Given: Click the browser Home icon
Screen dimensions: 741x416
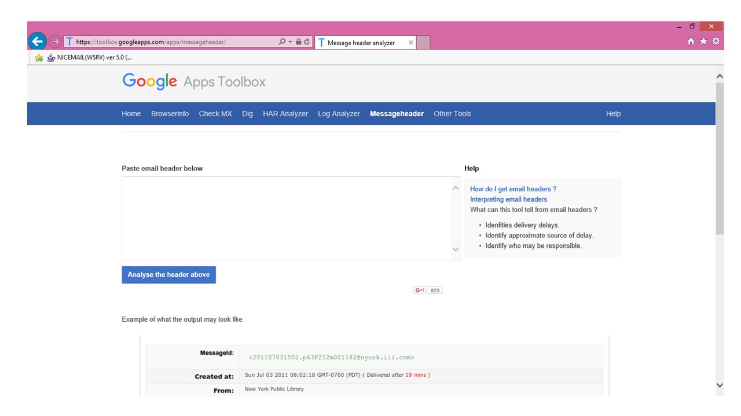Looking at the screenshot, I should click(691, 42).
